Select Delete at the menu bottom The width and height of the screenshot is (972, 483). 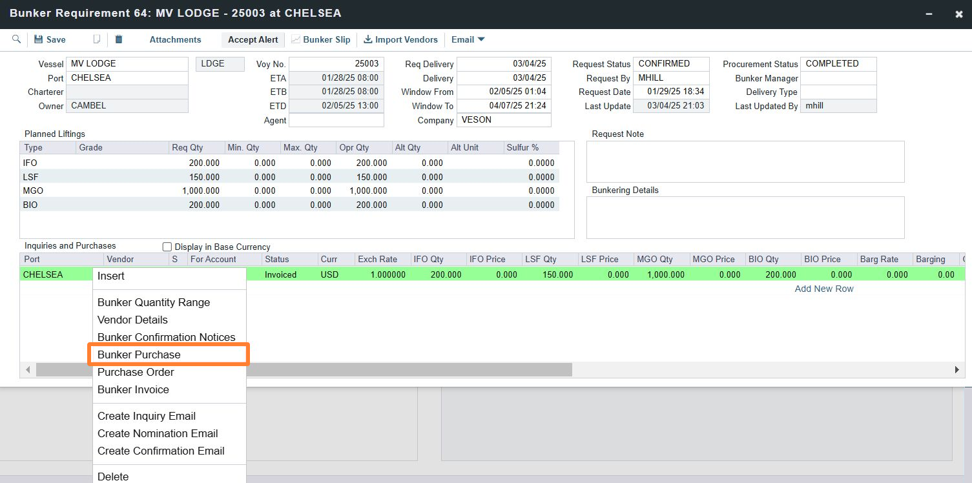coord(113,476)
